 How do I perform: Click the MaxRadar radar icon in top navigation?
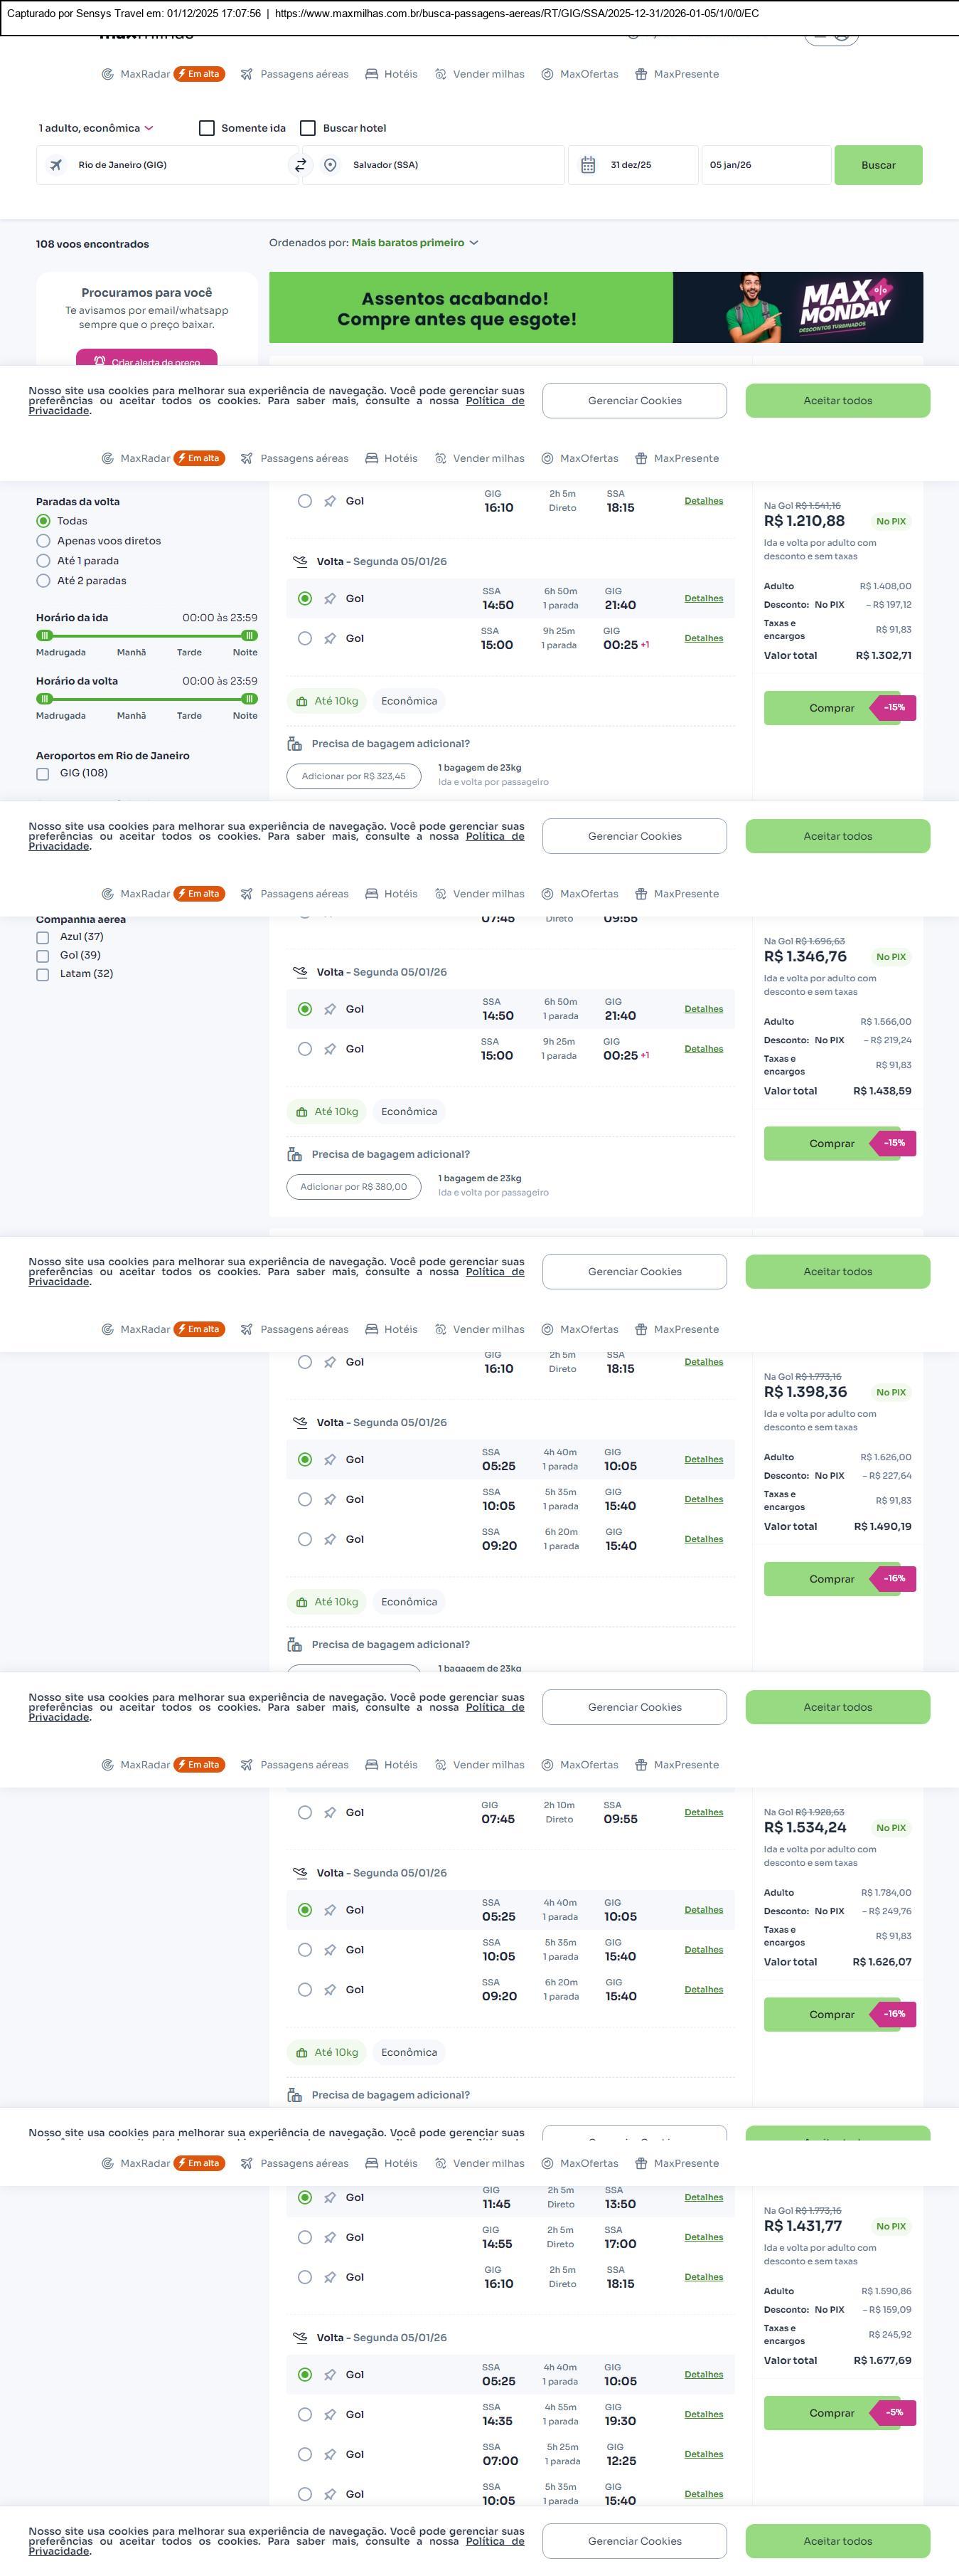107,74
